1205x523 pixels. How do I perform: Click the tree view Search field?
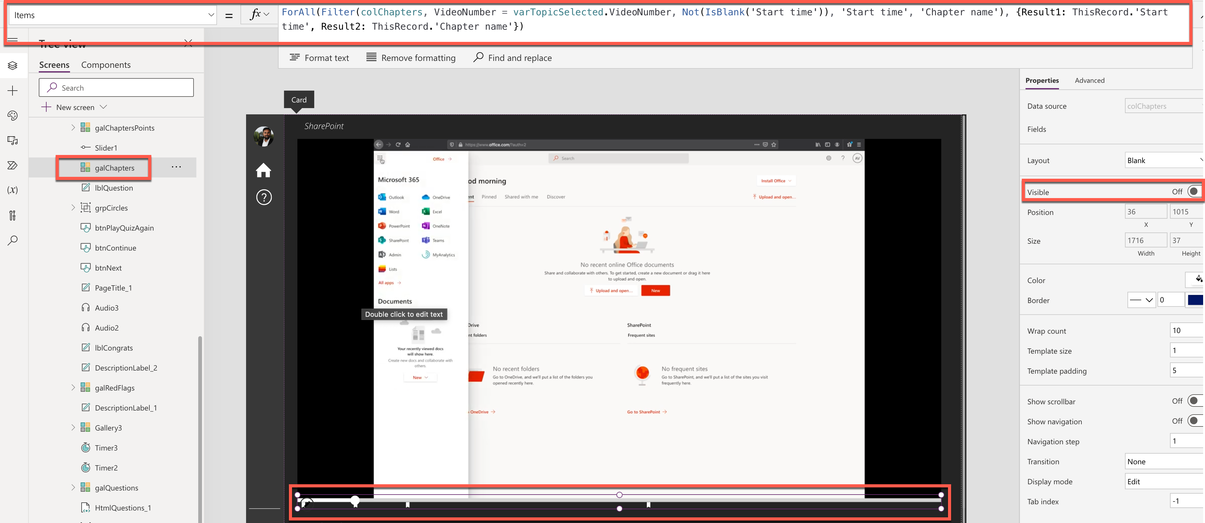tap(117, 88)
